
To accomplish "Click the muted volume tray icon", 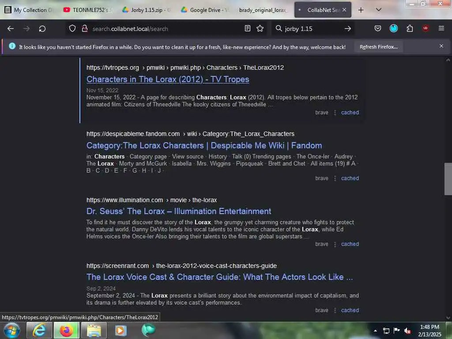I will (407, 331).
